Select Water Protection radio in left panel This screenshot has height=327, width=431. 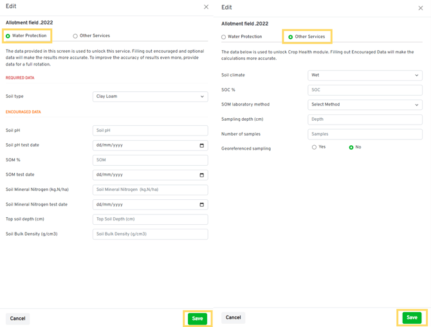pos(8,36)
